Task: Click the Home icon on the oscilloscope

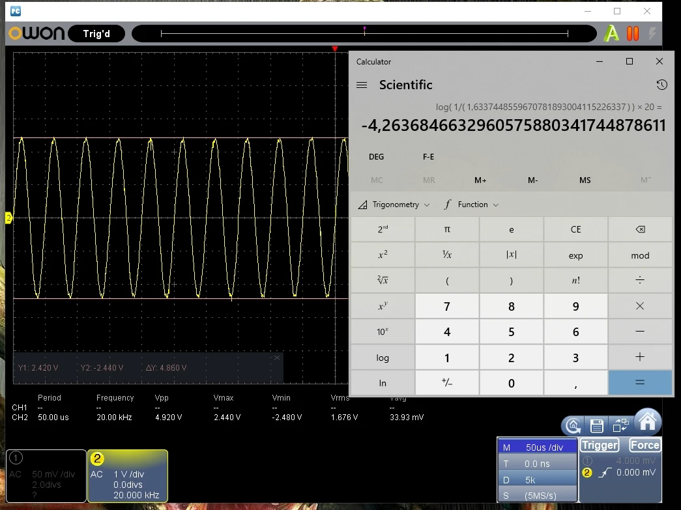Action: click(646, 422)
